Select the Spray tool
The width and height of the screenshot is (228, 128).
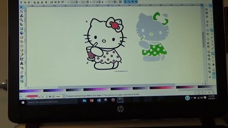pyautogui.click(x=22, y=68)
